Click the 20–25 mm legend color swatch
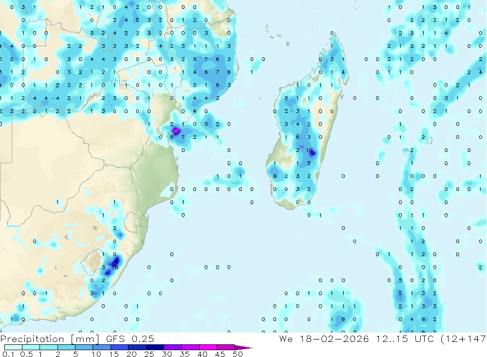The height and width of the screenshot is (357, 487). 137,347
